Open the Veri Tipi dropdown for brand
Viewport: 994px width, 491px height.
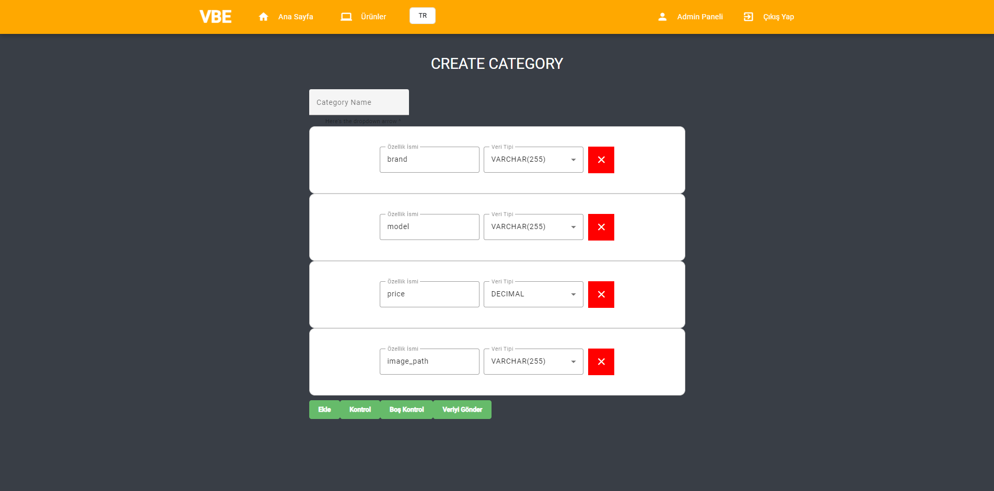point(573,160)
